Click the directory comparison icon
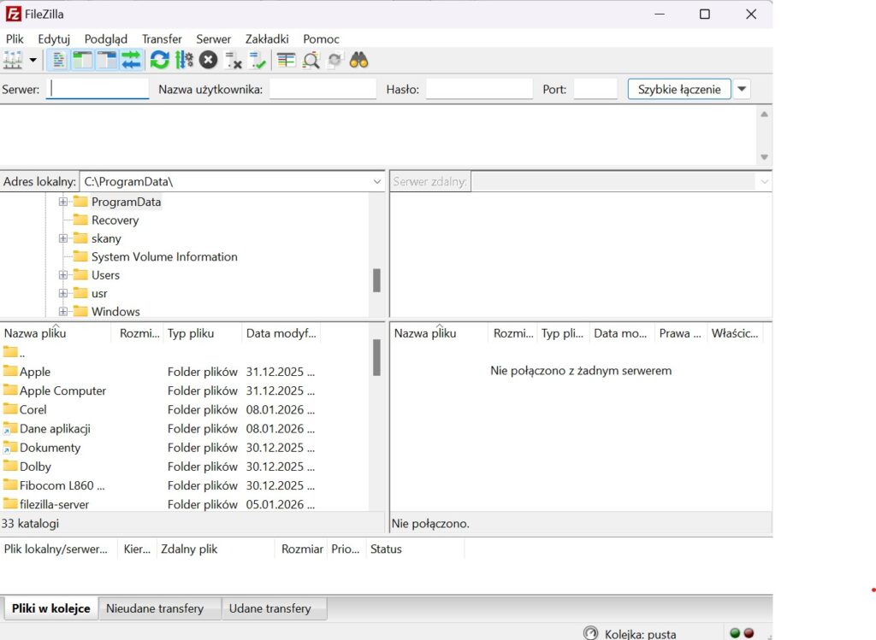 pyautogui.click(x=311, y=61)
